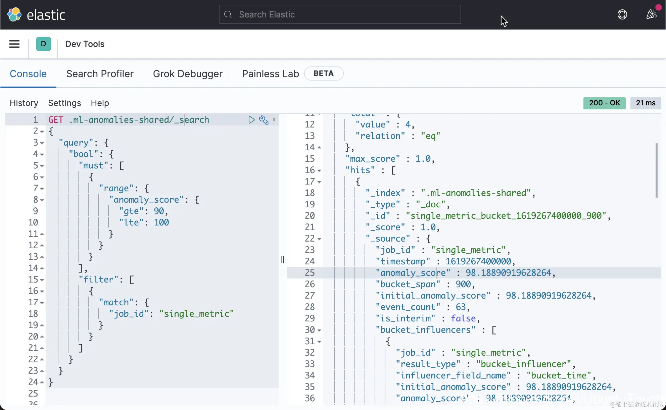This screenshot has height=410, width=666.
Task: Click the Elastic logo icon
Action: pos(14,15)
